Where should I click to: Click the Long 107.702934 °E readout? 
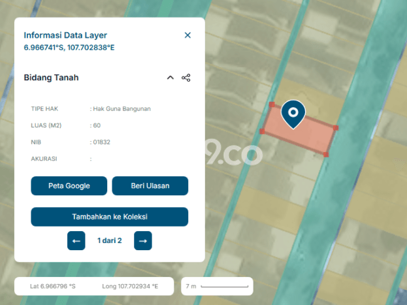pyautogui.click(x=130, y=286)
